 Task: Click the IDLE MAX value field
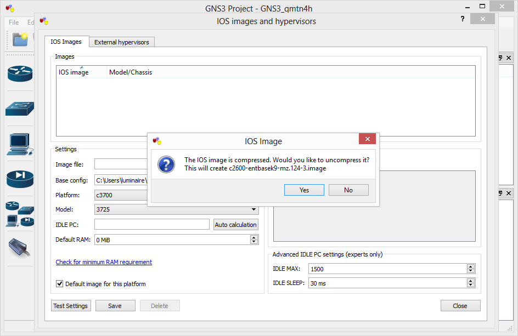tap(388, 269)
